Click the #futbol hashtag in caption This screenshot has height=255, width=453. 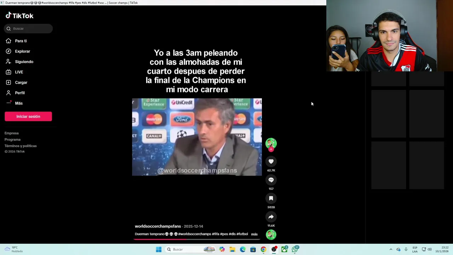(242, 234)
